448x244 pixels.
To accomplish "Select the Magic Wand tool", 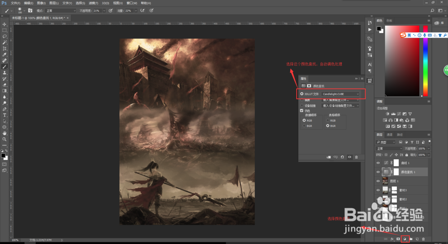I will (4, 42).
